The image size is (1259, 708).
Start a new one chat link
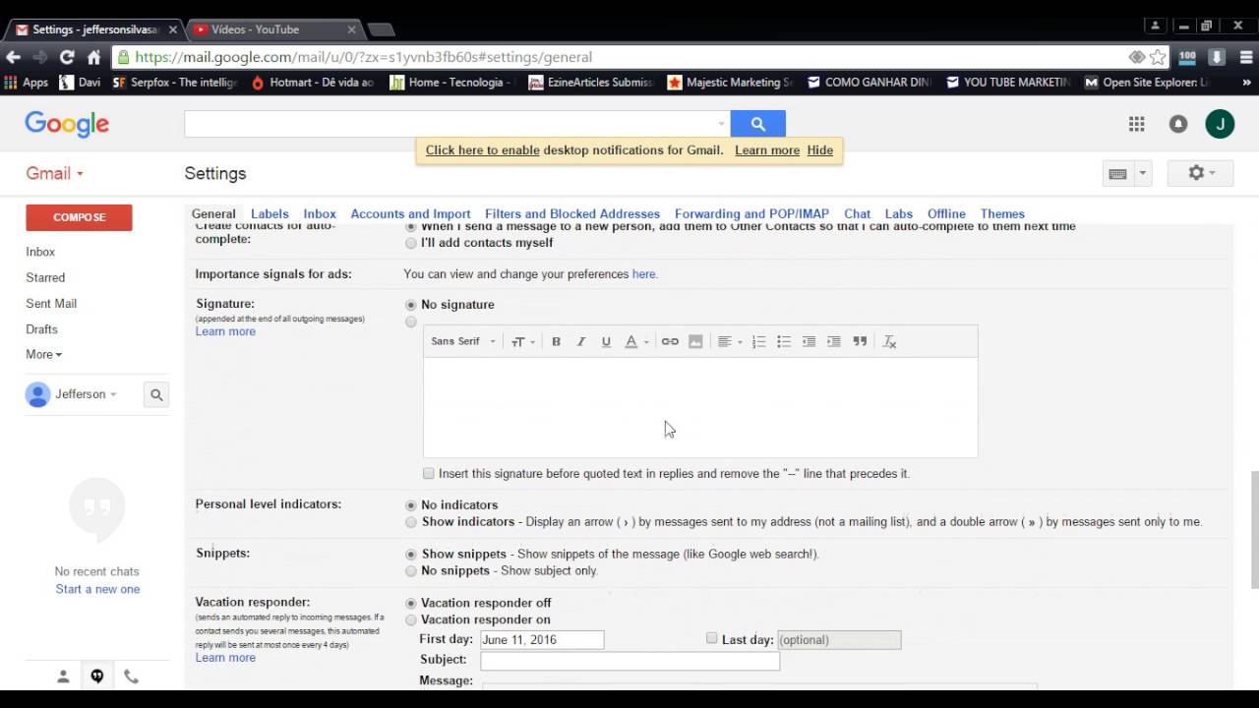click(97, 589)
